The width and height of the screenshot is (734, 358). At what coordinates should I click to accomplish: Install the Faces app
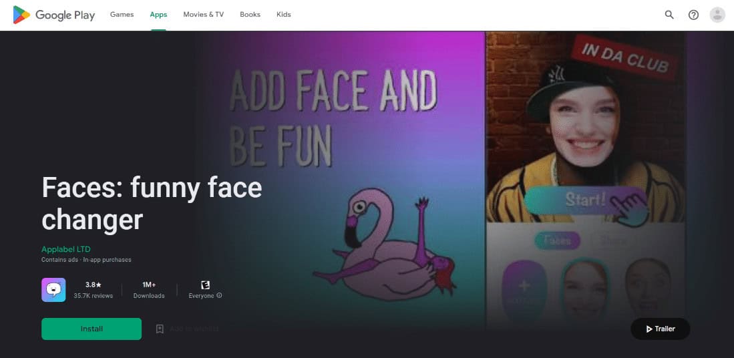(x=91, y=329)
